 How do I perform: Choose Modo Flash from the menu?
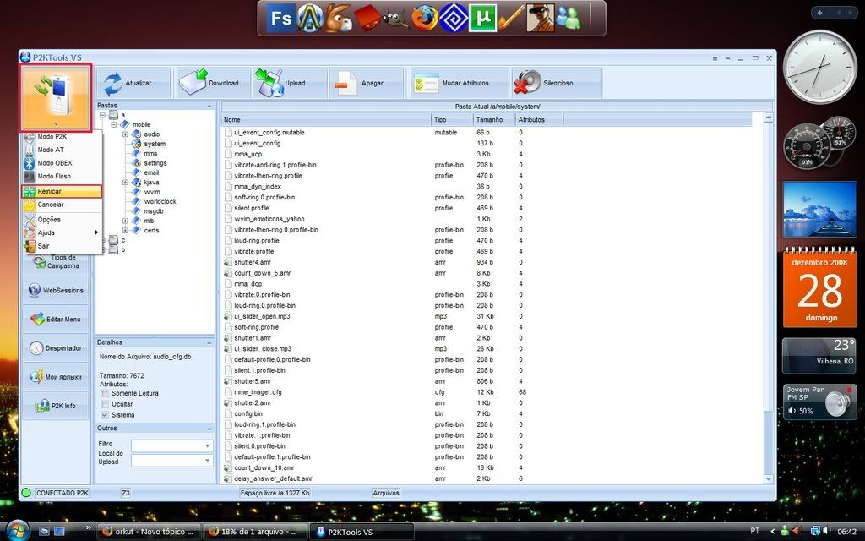click(x=63, y=176)
